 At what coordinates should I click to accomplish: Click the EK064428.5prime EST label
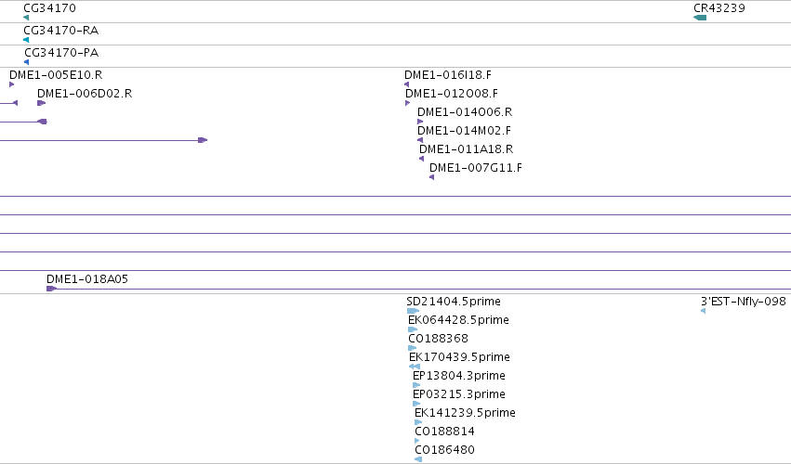(x=458, y=320)
